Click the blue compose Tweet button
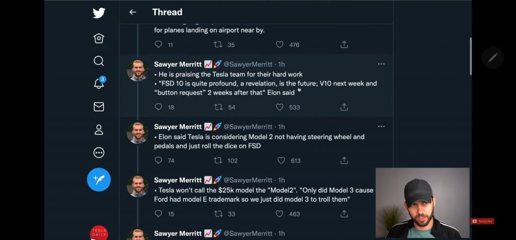The width and height of the screenshot is (516, 240). 99,180
